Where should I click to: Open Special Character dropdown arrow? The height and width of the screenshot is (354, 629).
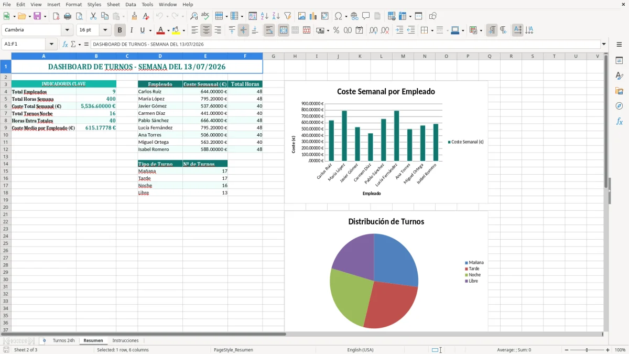tap(345, 16)
